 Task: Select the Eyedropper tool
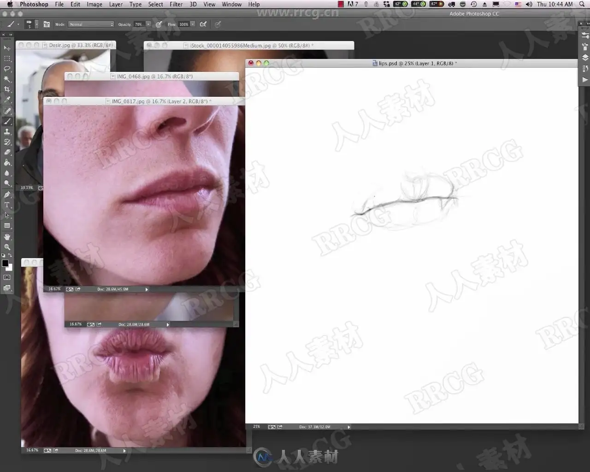point(7,100)
